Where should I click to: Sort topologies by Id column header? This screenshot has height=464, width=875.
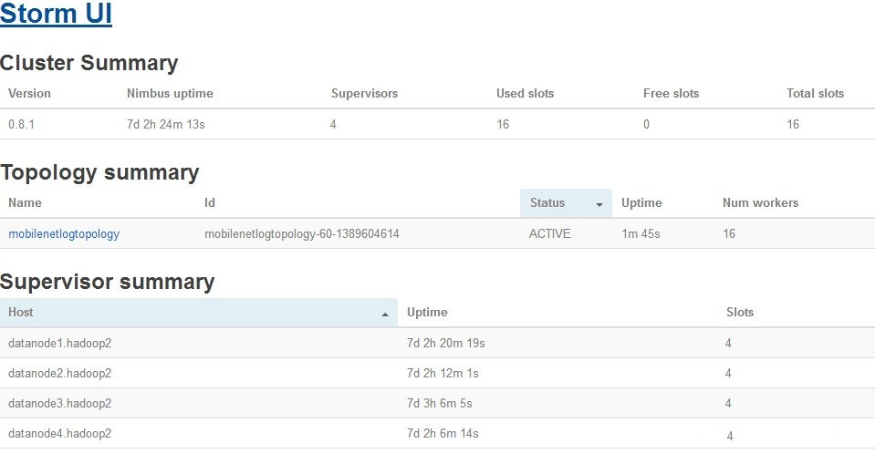[210, 202]
